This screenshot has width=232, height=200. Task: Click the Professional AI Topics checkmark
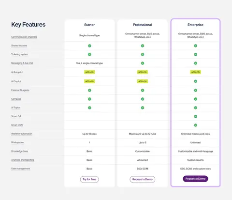click(x=143, y=108)
